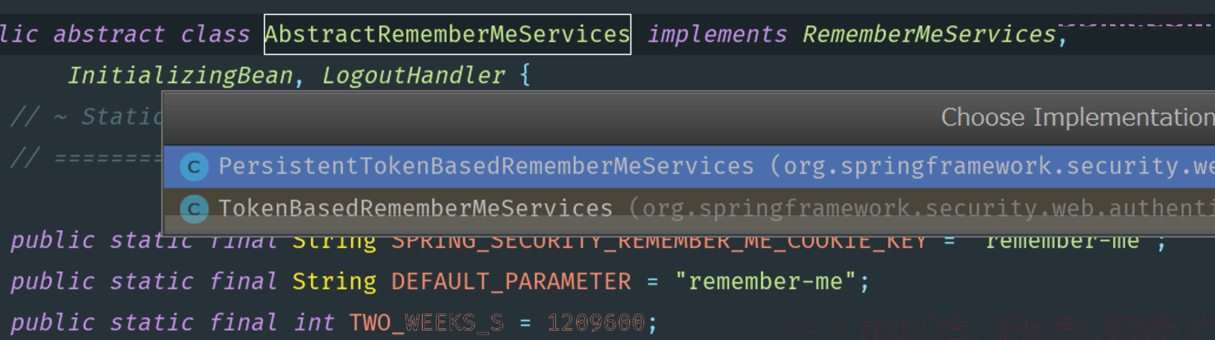The width and height of the screenshot is (1215, 340).
Task: Click the "remember-me" string value of DEFAULT_PARAMETER
Action: 765,281
